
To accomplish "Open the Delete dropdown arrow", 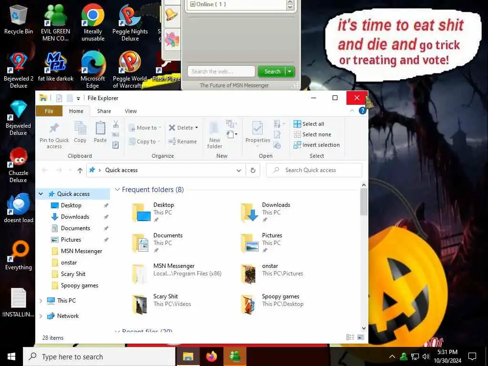I will click(196, 128).
